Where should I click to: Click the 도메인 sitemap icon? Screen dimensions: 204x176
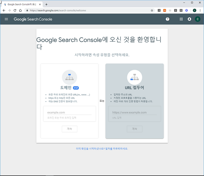click(69, 77)
